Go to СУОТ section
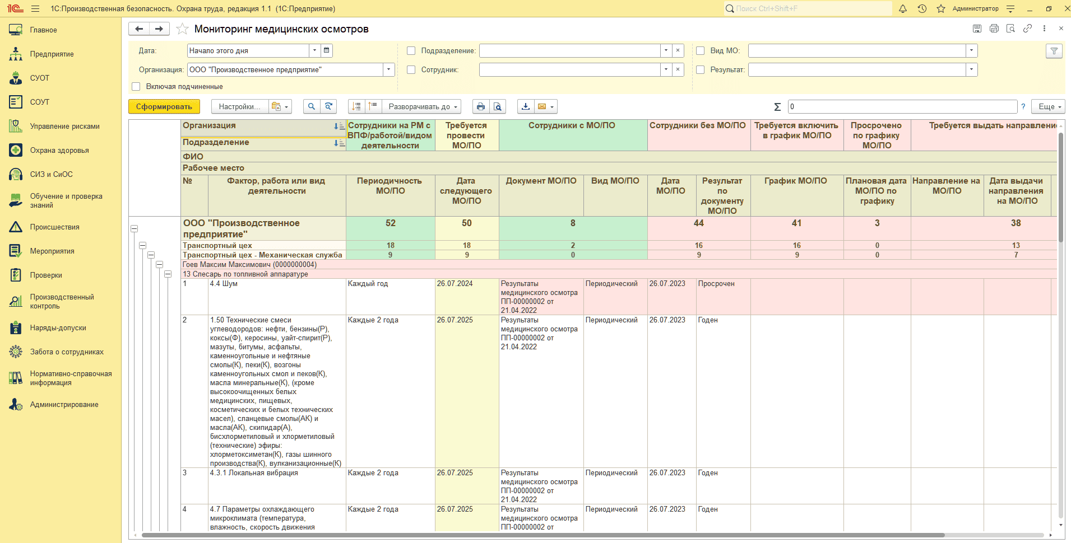 click(39, 78)
